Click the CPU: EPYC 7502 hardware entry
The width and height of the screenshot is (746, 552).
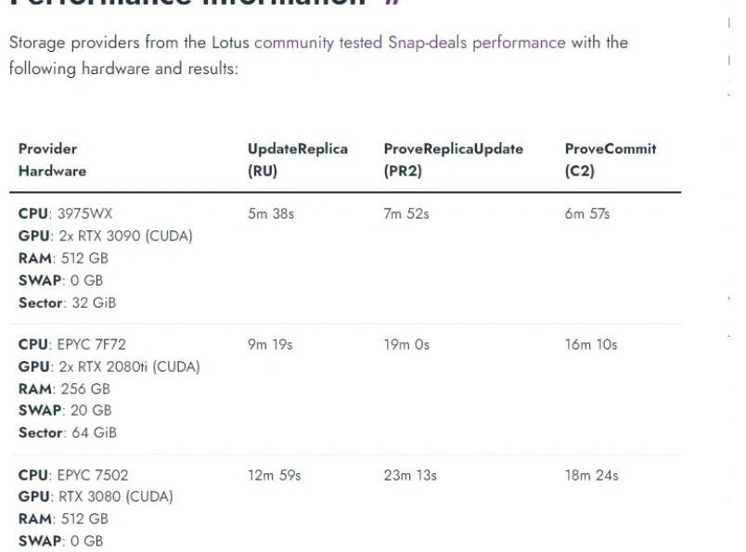73,475
